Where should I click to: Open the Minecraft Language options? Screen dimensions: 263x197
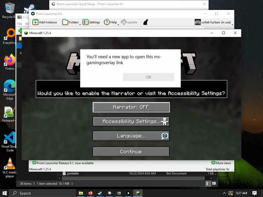click(x=131, y=136)
